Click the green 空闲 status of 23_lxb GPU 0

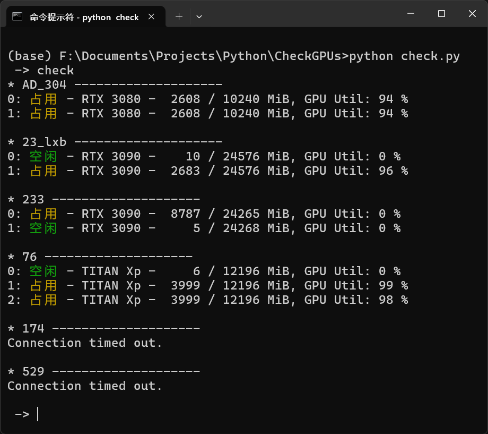point(43,156)
